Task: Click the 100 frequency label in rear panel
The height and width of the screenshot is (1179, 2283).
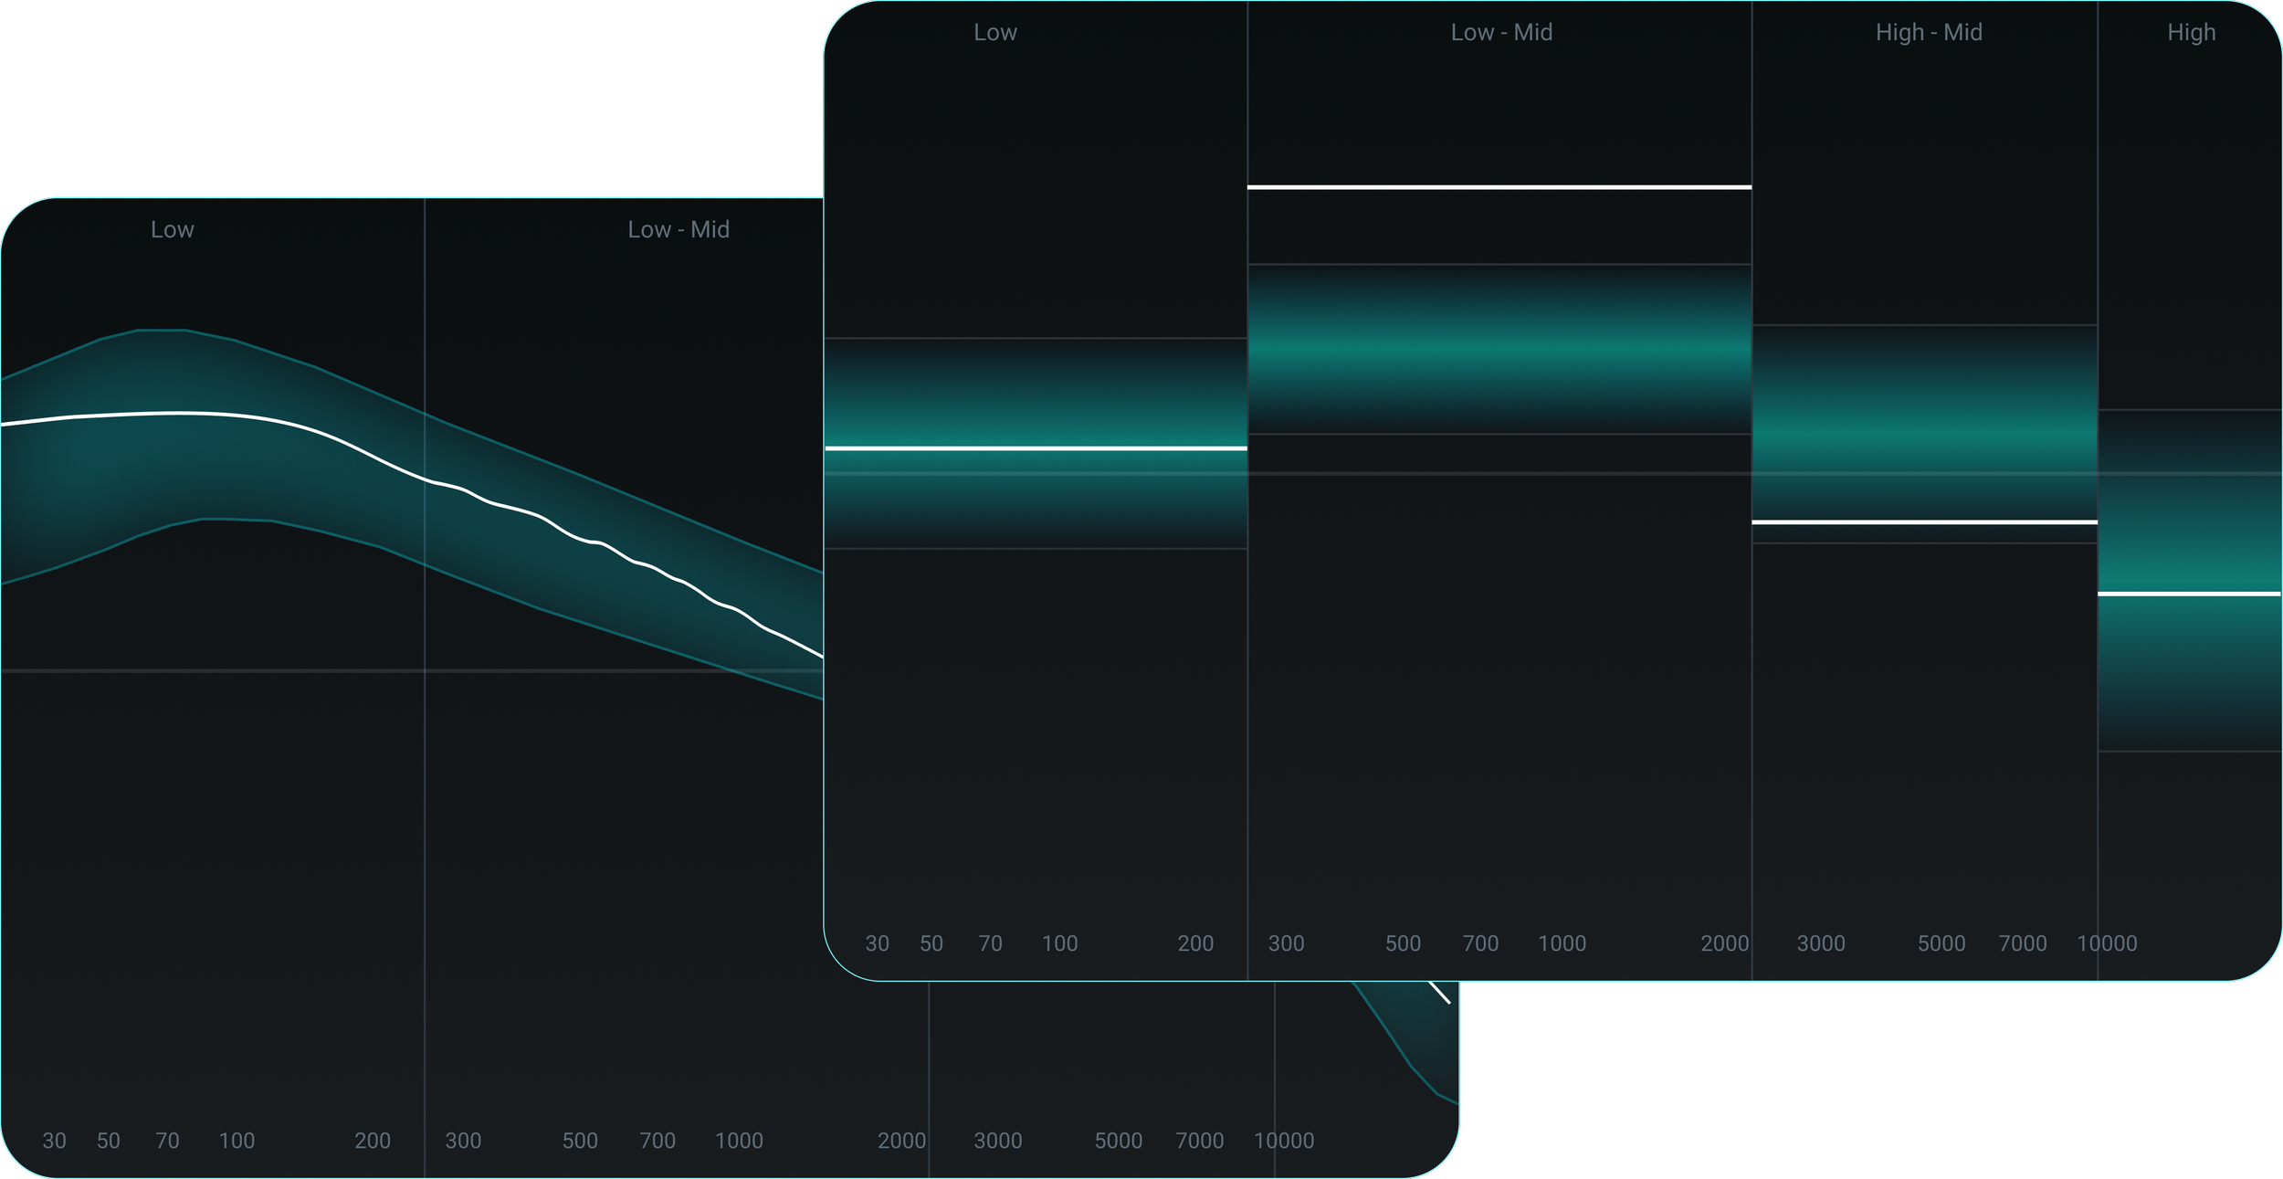Action: (x=237, y=1141)
